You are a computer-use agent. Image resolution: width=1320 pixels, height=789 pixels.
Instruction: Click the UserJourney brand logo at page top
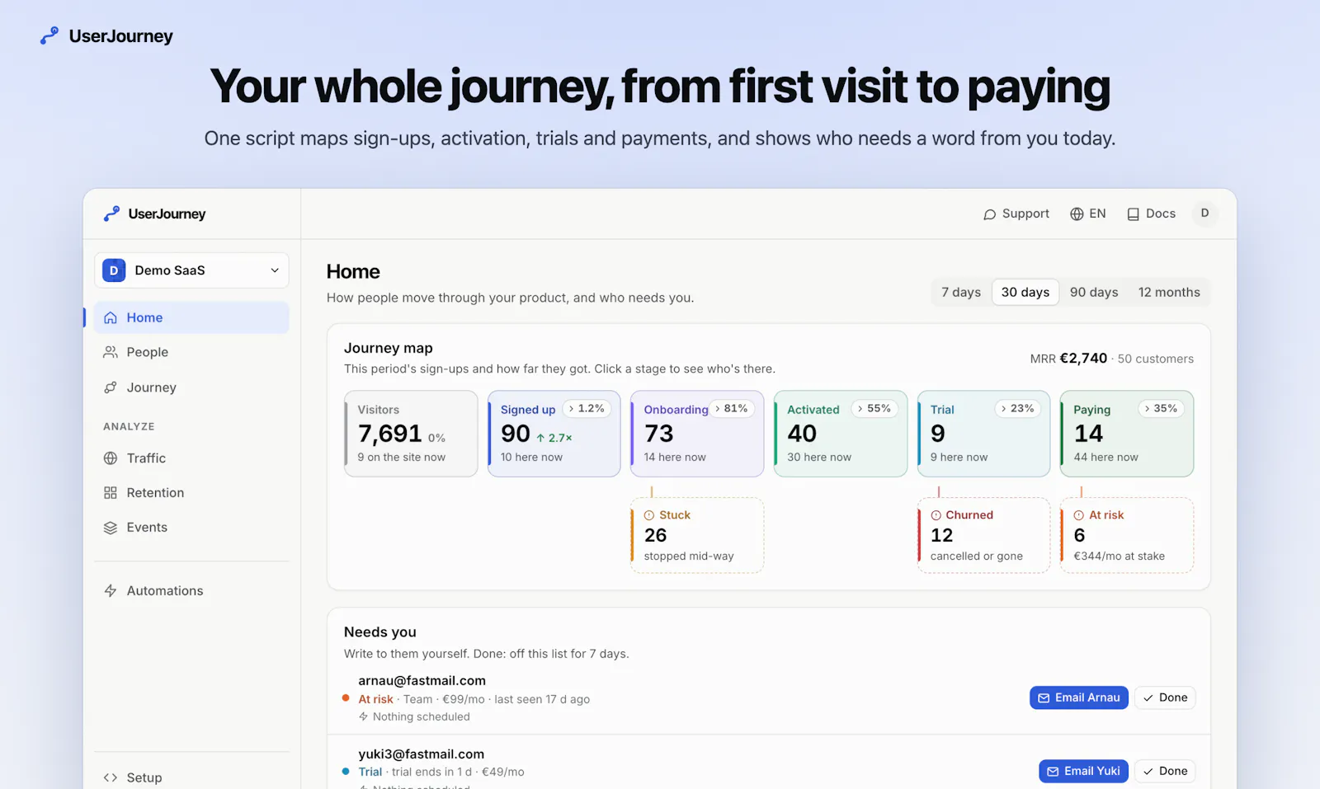tap(106, 36)
